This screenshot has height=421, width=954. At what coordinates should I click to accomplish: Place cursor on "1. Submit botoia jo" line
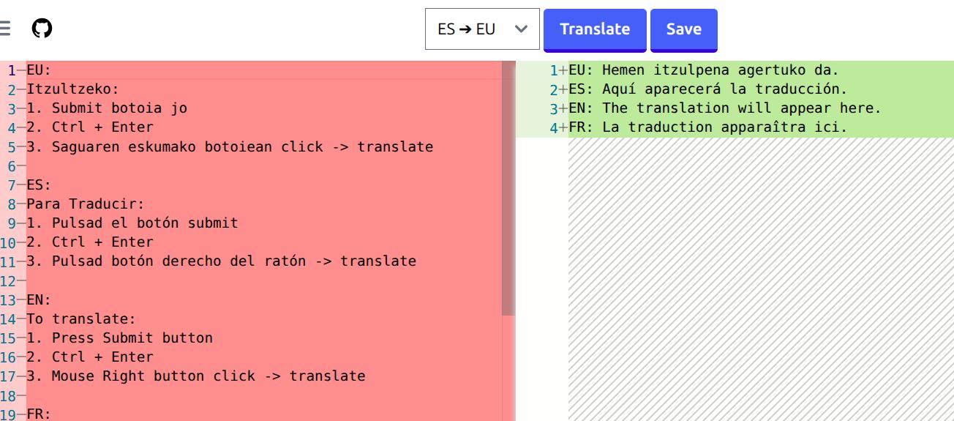(x=107, y=108)
